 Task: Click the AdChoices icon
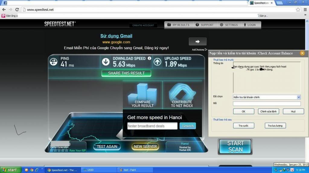click(206, 50)
